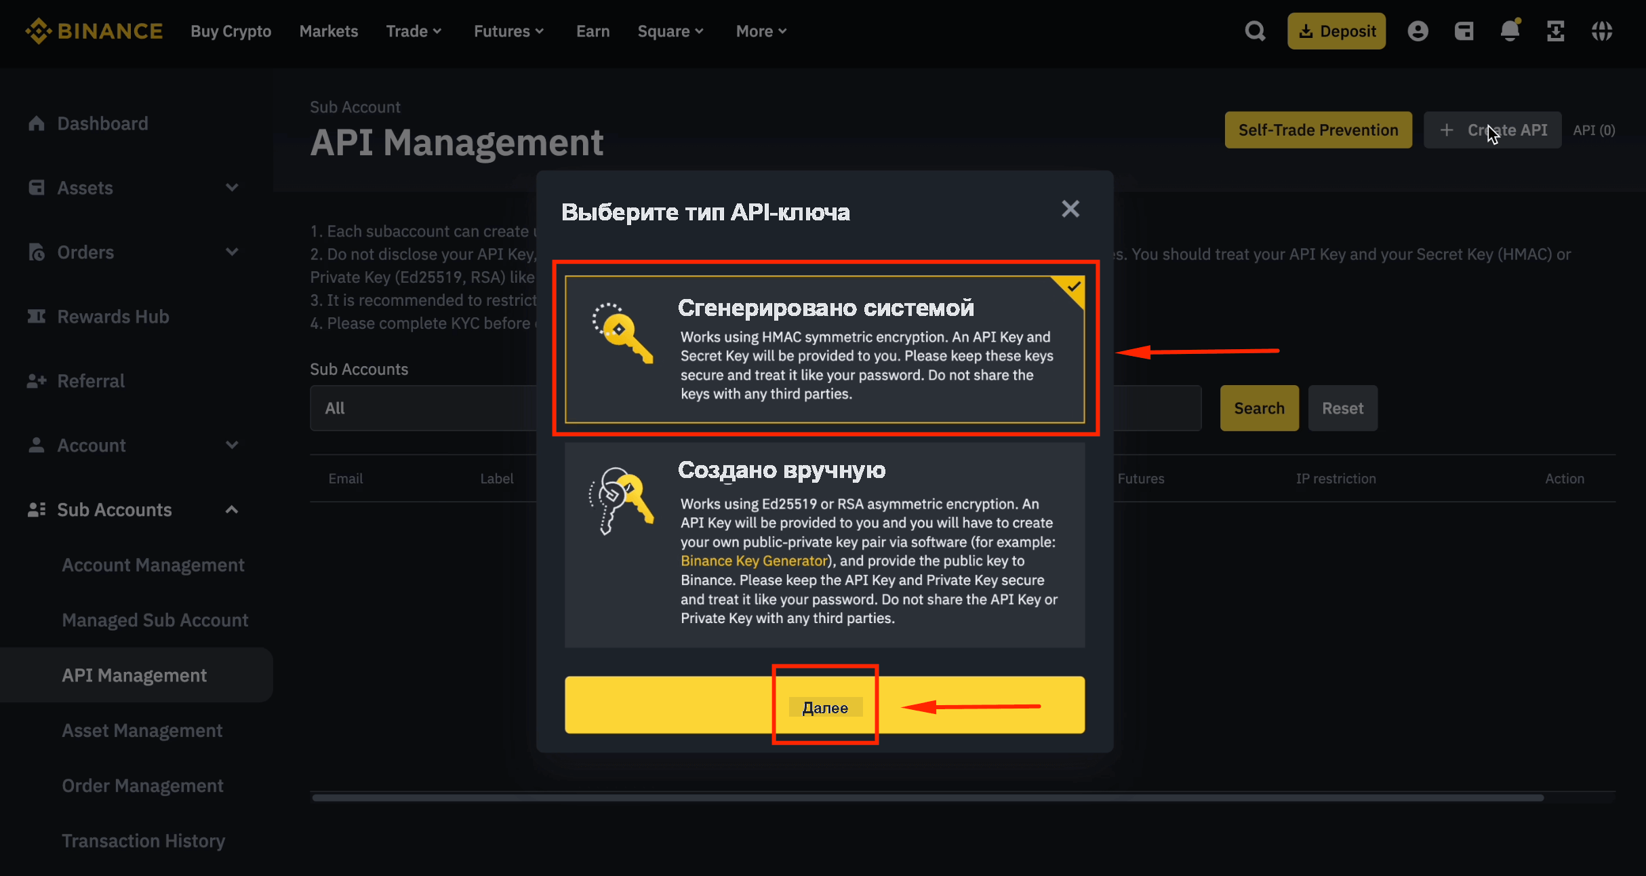
Task: Close the API key type dialog
Action: (1070, 209)
